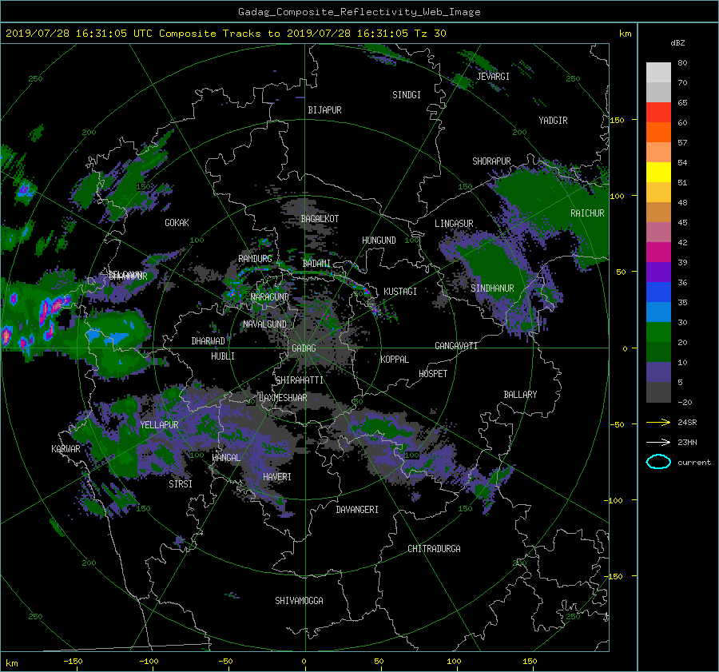Viewport: 719px width, 672px height.
Task: Click the GADAG radar center label
Action: (304, 348)
